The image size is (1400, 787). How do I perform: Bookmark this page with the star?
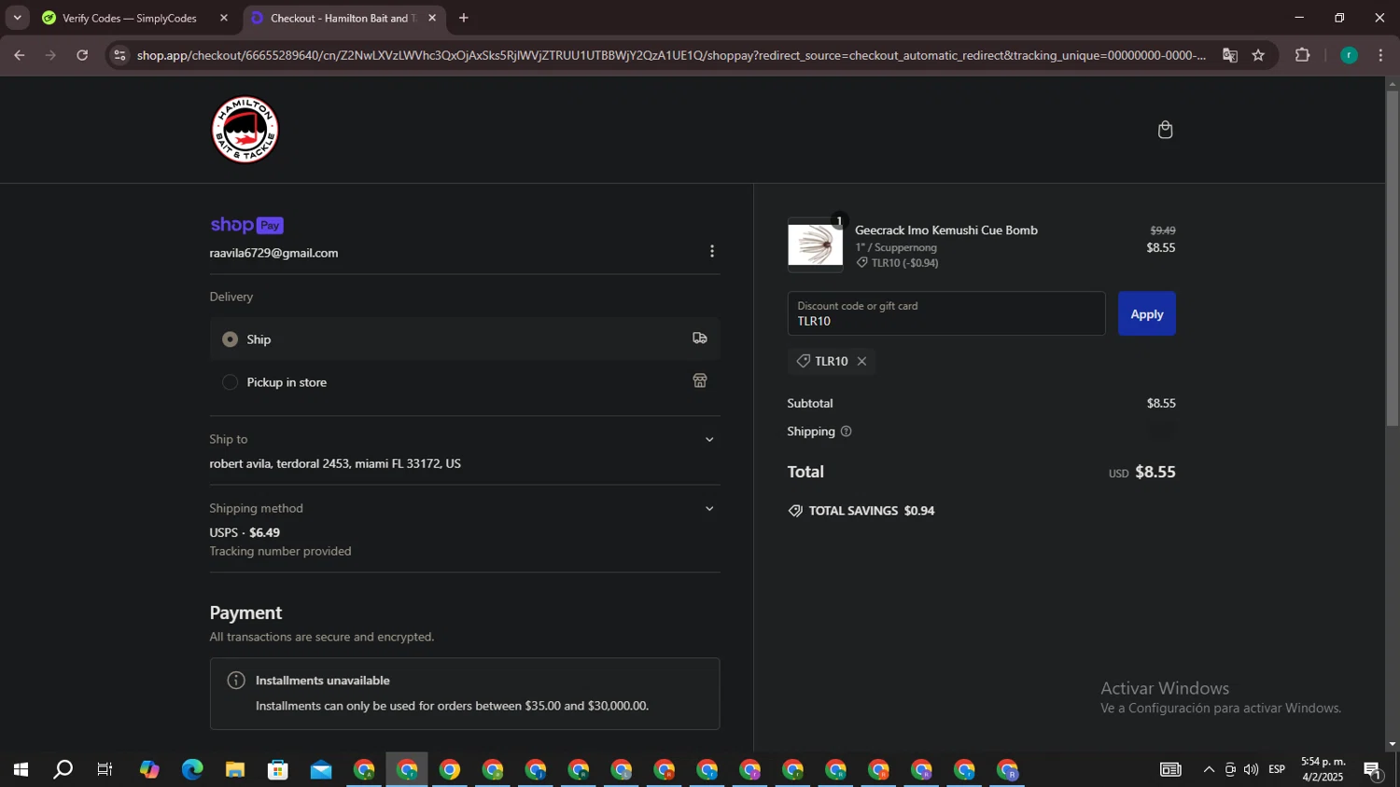pos(1258,55)
